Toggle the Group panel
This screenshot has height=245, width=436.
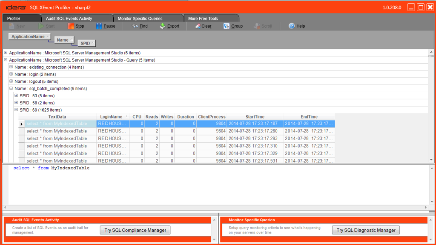click(233, 26)
